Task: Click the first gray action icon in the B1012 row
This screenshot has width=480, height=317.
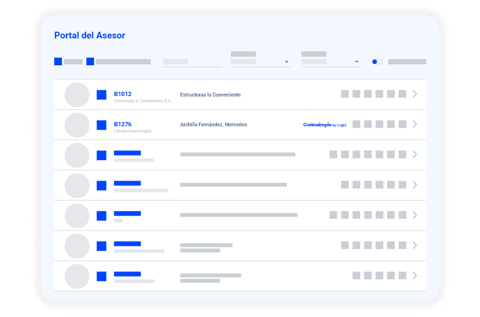Action: (345, 94)
